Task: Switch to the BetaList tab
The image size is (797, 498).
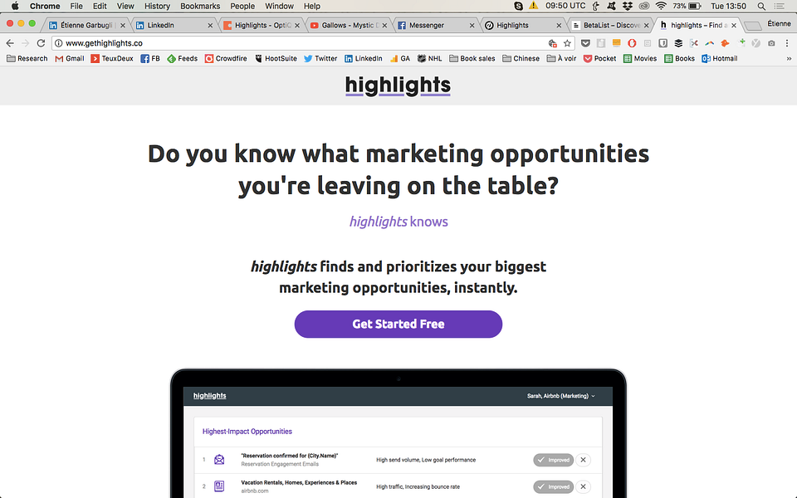Action: (x=610, y=25)
